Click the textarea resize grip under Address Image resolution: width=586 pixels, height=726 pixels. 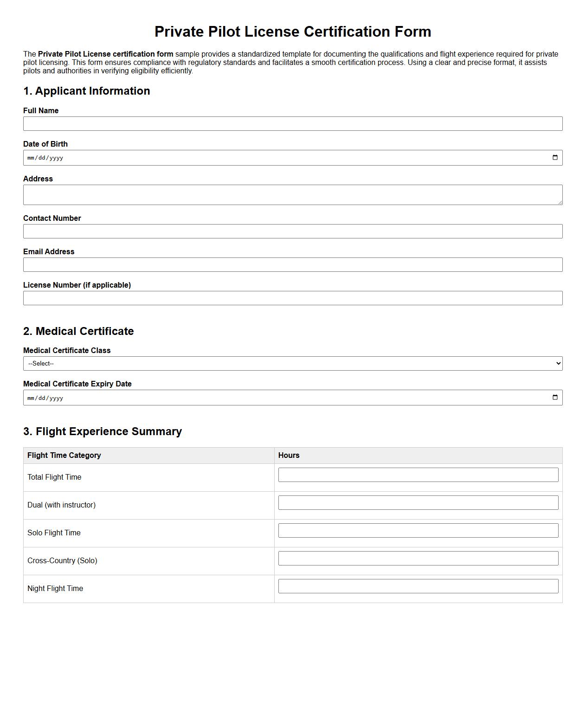point(560,203)
